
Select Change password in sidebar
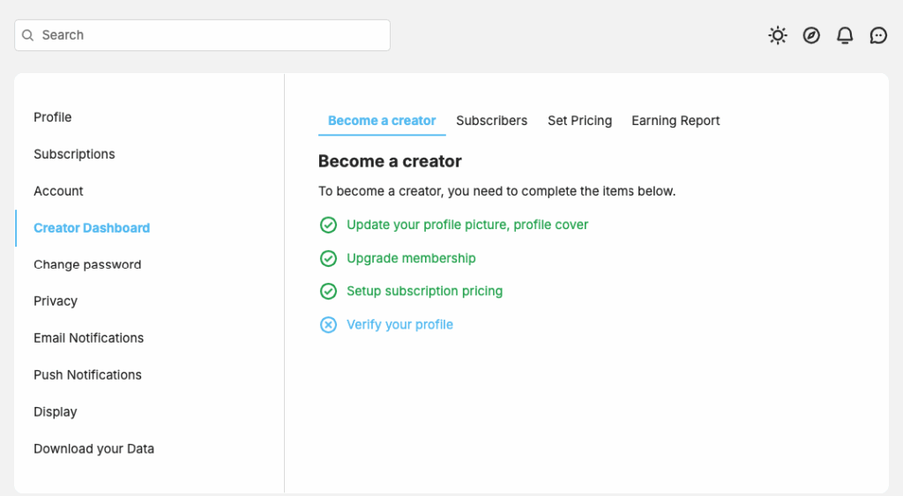click(x=87, y=264)
